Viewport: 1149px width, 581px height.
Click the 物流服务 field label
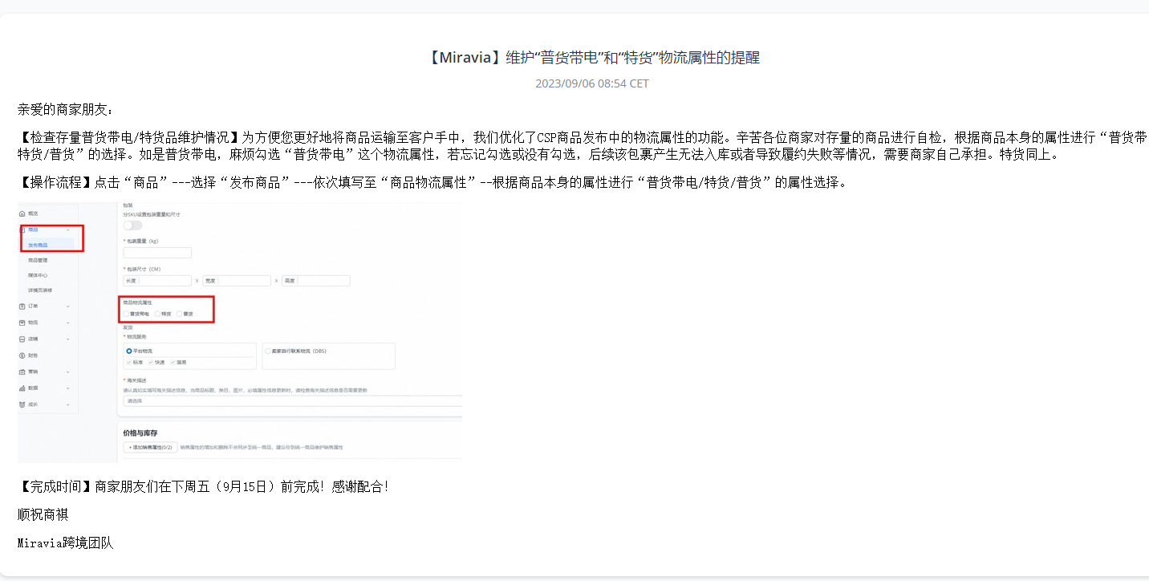(x=135, y=337)
